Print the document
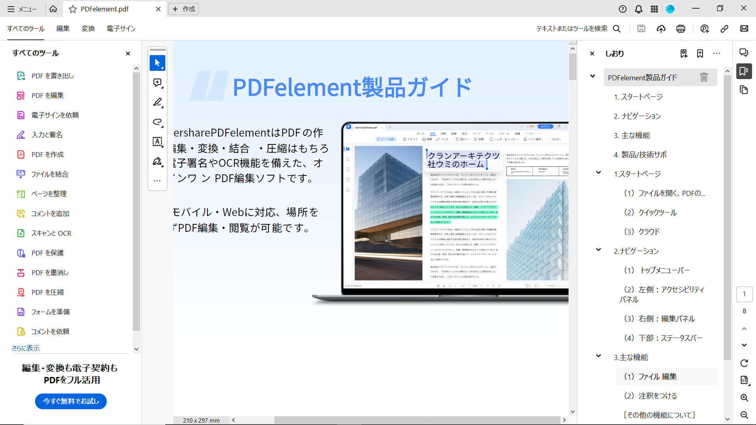Viewport: 756px width, 425px height. pyautogui.click(x=681, y=29)
